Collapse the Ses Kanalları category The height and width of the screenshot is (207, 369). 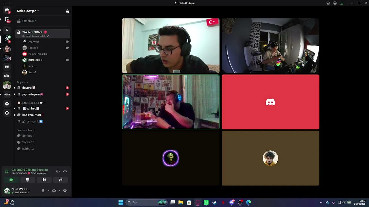(26, 130)
